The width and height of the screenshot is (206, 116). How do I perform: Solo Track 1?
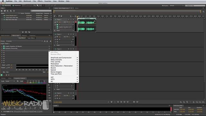click(71, 19)
